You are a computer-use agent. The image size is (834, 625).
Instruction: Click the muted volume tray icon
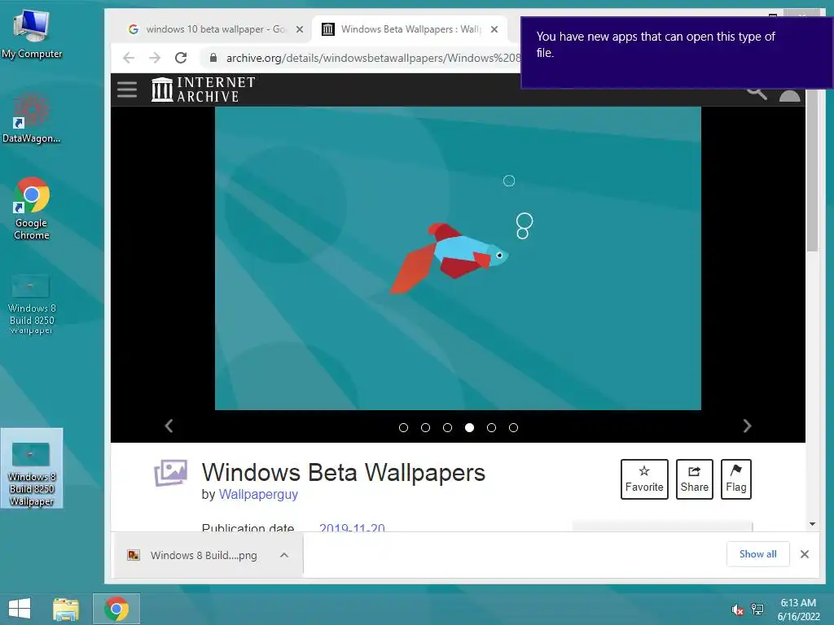(x=737, y=610)
